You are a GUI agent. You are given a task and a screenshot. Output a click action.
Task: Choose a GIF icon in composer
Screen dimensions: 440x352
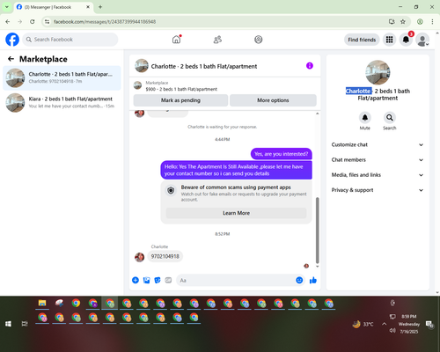(168, 280)
